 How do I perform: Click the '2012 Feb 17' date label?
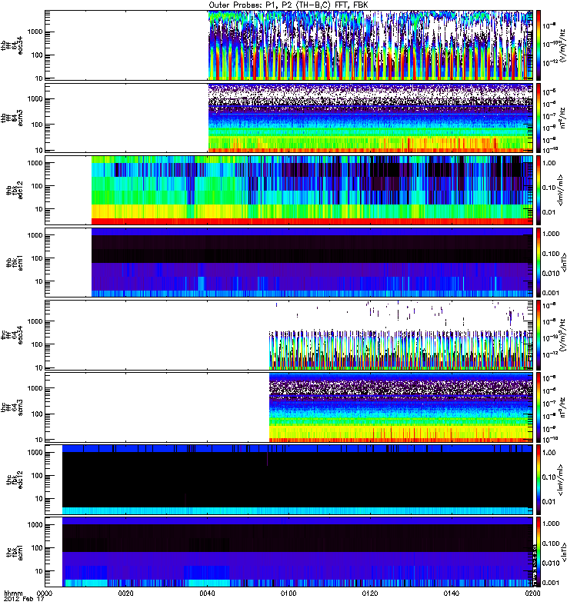21,601
